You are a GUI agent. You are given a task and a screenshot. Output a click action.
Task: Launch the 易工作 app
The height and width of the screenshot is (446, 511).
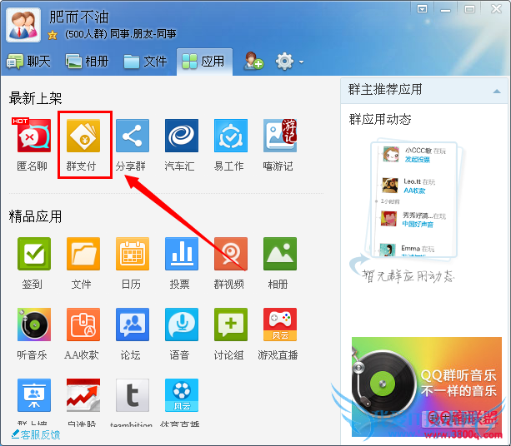point(231,136)
